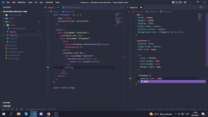The width and height of the screenshot is (208, 117).
Task: Click Ln 23, Col 22 status item
Action: tap(140, 109)
